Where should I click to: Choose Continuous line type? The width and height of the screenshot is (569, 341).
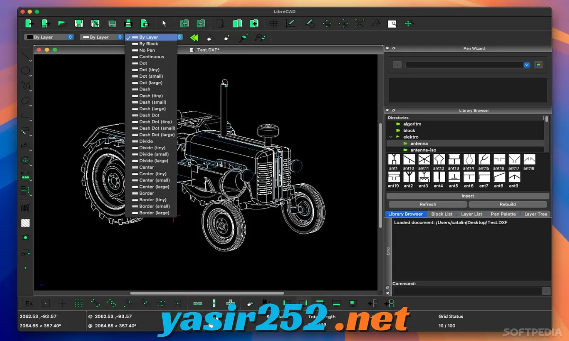click(151, 57)
